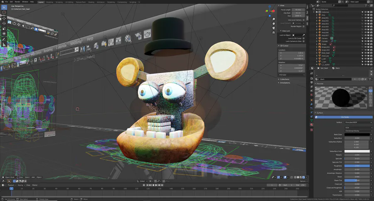Open the XYZ Euler rotation mode dropdown

(x=291, y=75)
